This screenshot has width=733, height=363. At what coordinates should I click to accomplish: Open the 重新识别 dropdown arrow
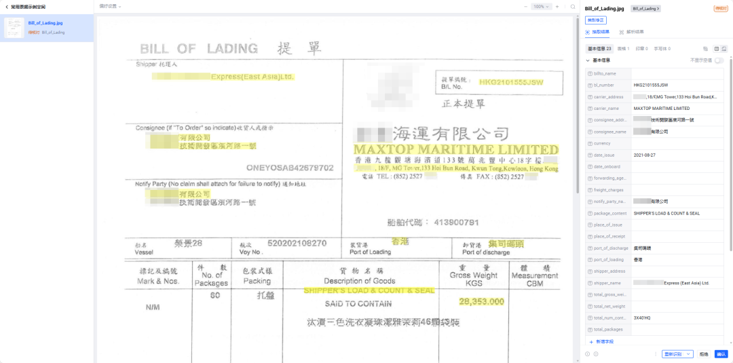tap(689, 354)
